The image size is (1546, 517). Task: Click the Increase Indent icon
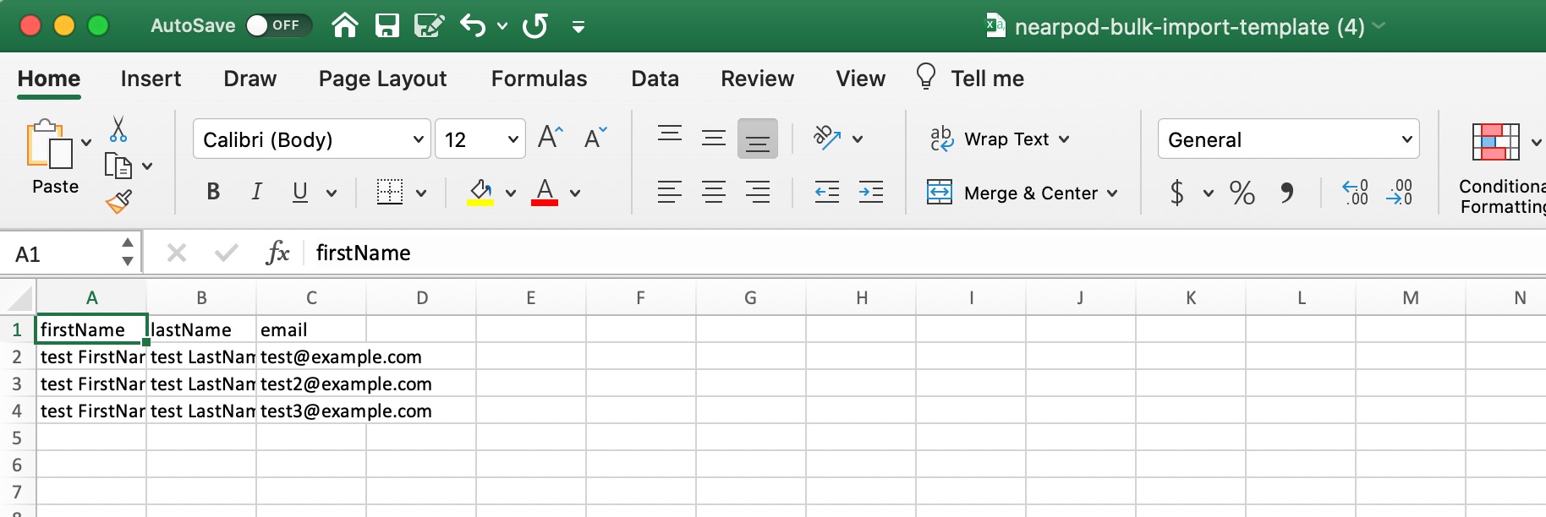pos(870,193)
